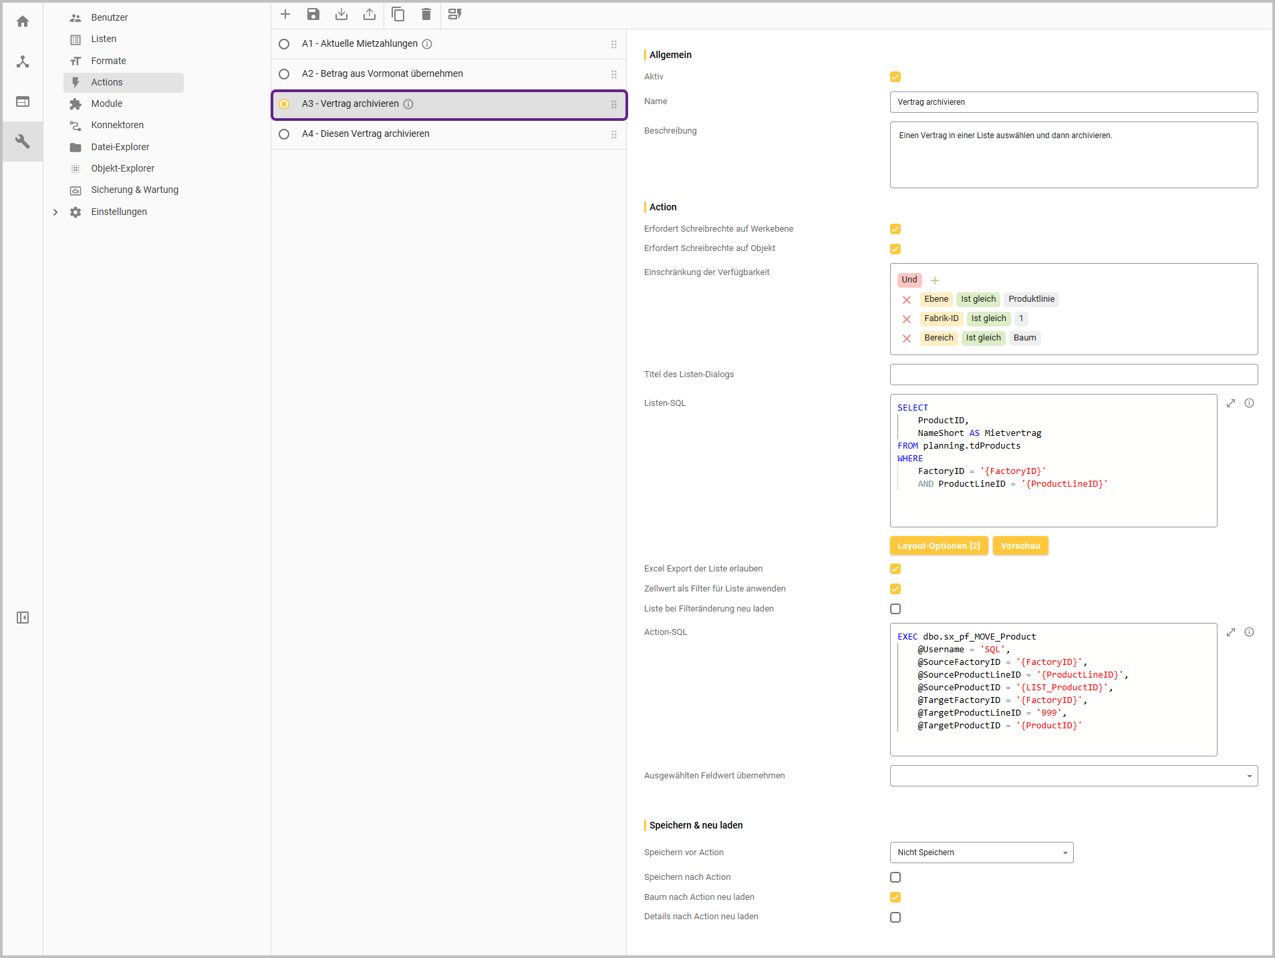This screenshot has width=1275, height=958.
Task: Select the A4 - Diesen Vertrag archivieren row
Action: pyautogui.click(x=449, y=134)
